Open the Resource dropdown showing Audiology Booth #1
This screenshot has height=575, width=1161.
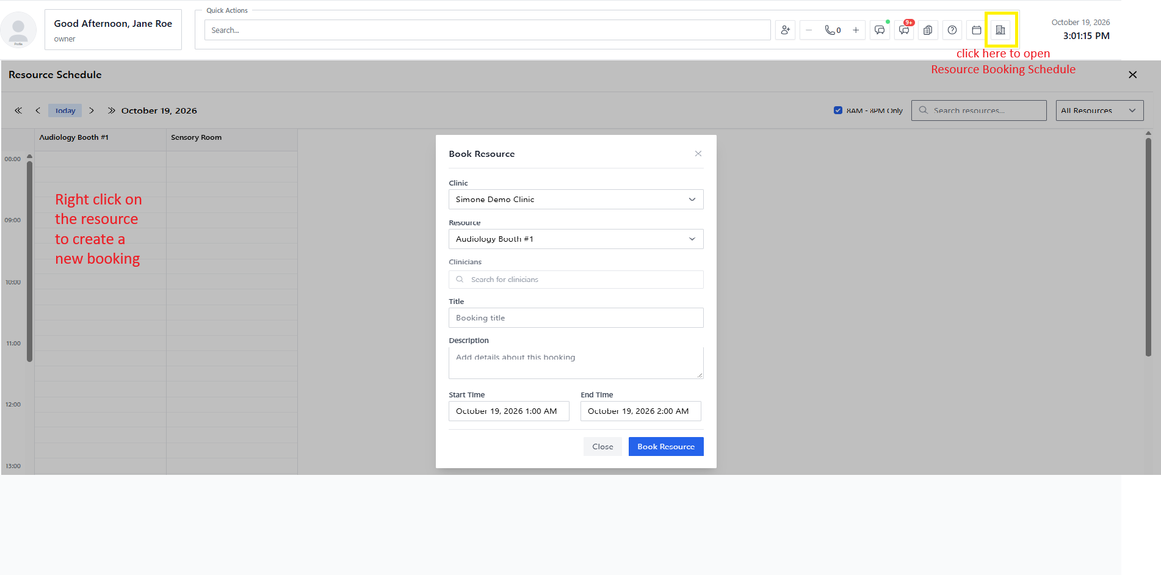(576, 239)
